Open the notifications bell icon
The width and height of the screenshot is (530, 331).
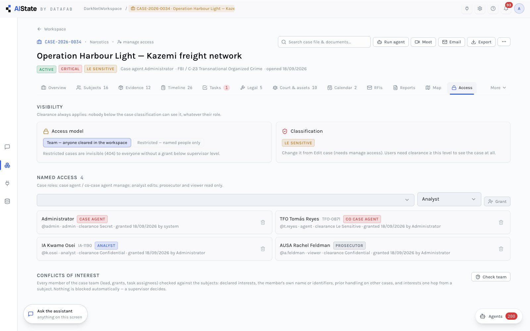506,9
